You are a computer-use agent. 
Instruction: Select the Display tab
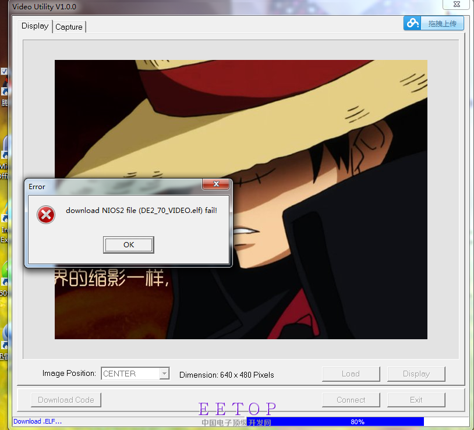click(35, 26)
